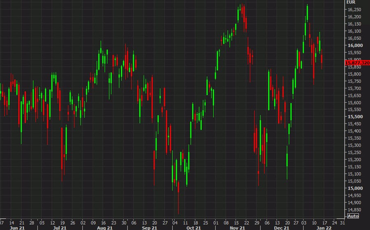Select the current price tag 15,877.320
This screenshot has width=370, height=230.
pyautogui.click(x=357, y=63)
